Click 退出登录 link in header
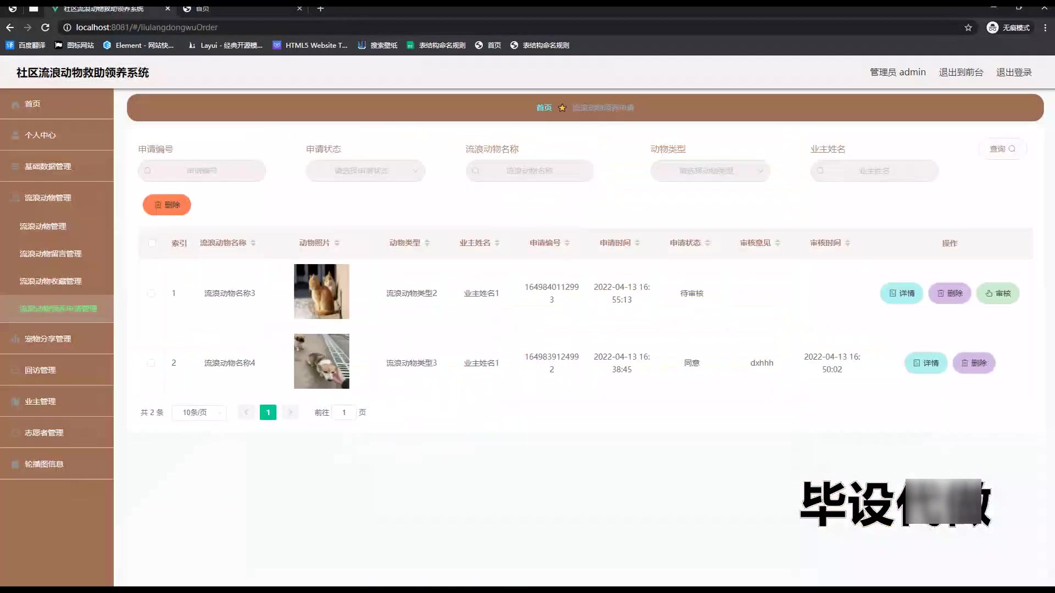This screenshot has width=1055, height=593. click(1014, 72)
